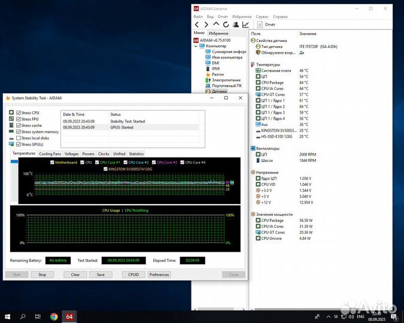Click the Up arrow toolbar icon
Image resolution: width=404 pixels, height=323 pixels.
(215, 25)
